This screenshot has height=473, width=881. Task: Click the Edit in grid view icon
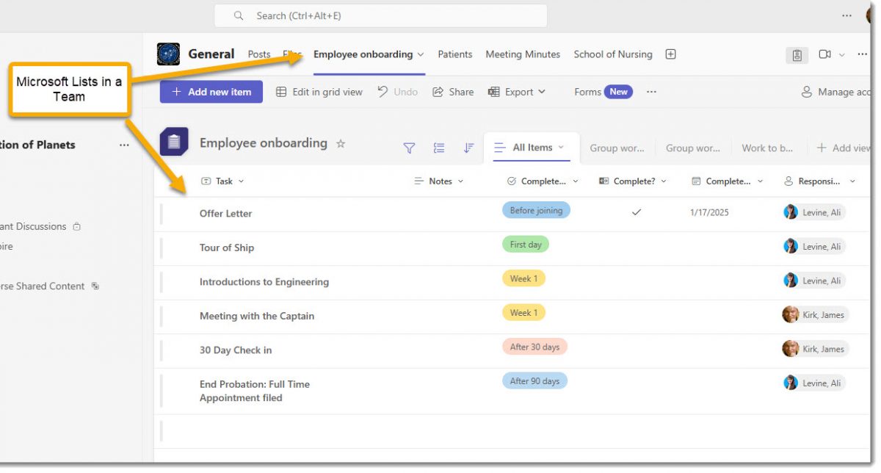319,91
